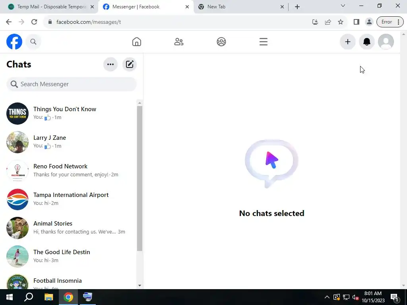Go back with browser back arrow

9,22
